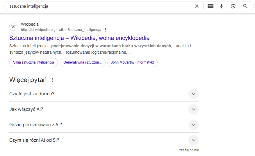Open three-dot menu beside Więcej pytań

point(53,80)
